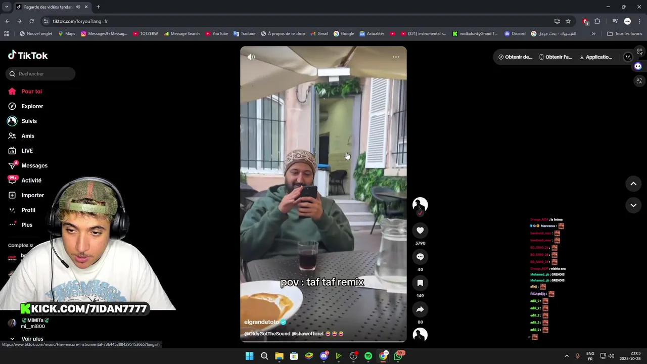Like the video with the heart icon
Viewport: 647px width, 364px height.
(420, 231)
